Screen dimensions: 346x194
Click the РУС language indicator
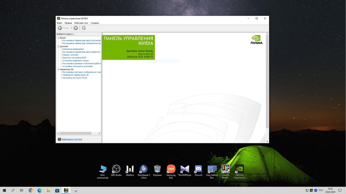click(x=321, y=191)
